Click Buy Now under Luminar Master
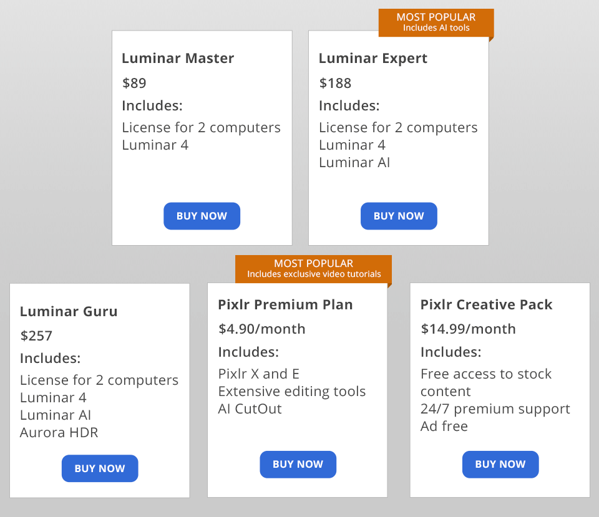This screenshot has width=599, height=517. (x=202, y=216)
